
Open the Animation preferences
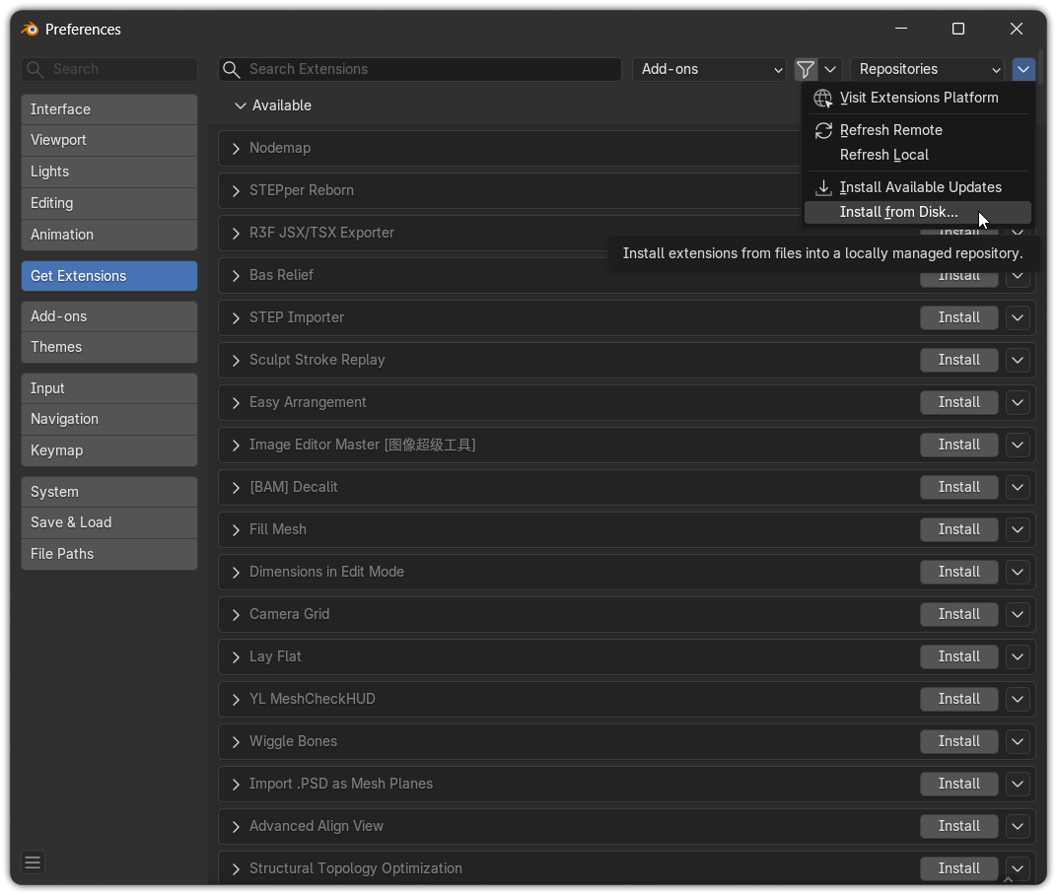[109, 235]
